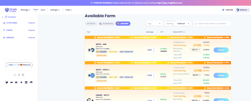Expand the veSingle menu
The width and height of the screenshot is (251, 101).
pos(55,10)
